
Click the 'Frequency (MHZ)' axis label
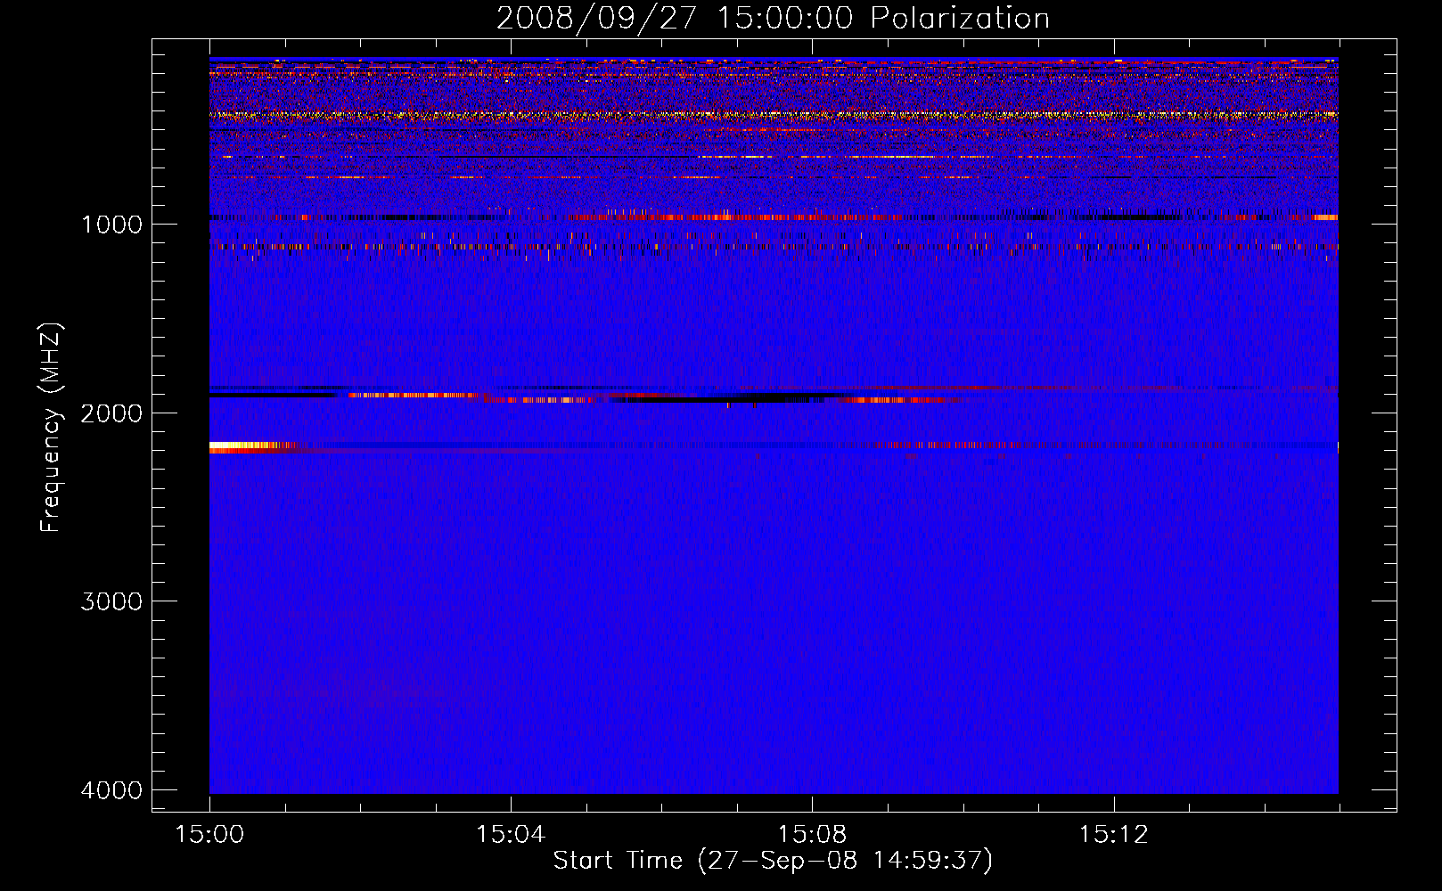pyautogui.click(x=51, y=428)
